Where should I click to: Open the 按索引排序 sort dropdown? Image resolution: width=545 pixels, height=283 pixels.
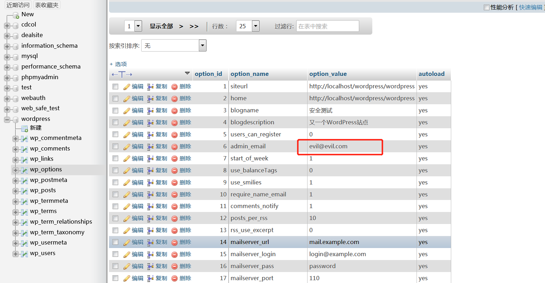pos(174,46)
